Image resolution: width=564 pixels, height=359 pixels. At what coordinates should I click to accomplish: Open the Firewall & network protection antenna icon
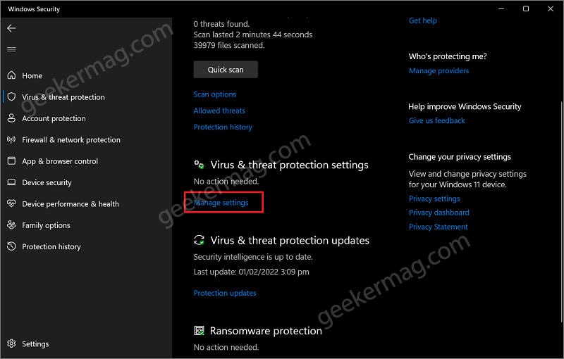click(11, 139)
